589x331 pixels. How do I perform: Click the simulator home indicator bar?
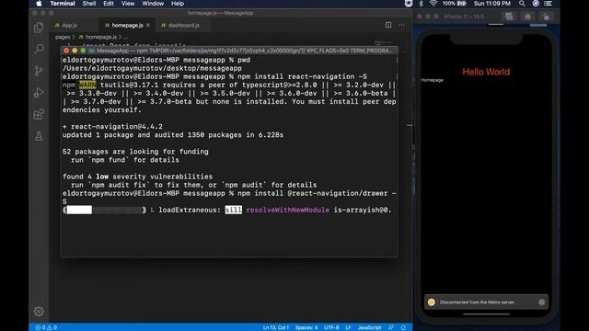pos(486,314)
